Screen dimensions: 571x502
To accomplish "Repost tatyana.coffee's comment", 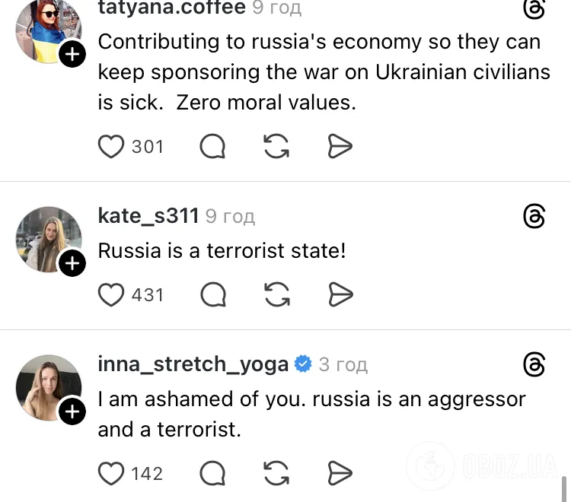I will point(276,146).
